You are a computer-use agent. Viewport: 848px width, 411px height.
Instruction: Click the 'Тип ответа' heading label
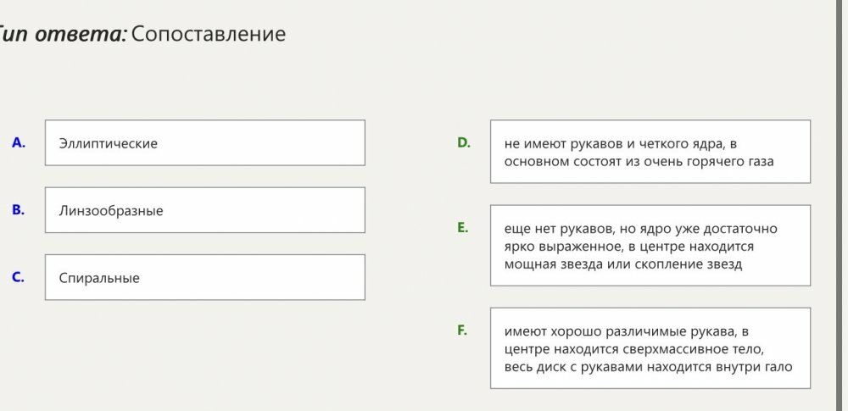[x=63, y=34]
